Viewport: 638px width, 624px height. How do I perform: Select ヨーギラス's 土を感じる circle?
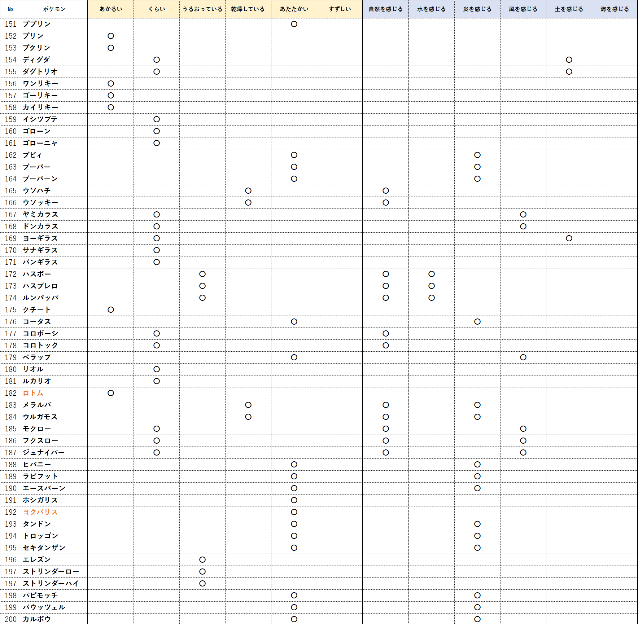click(569, 238)
